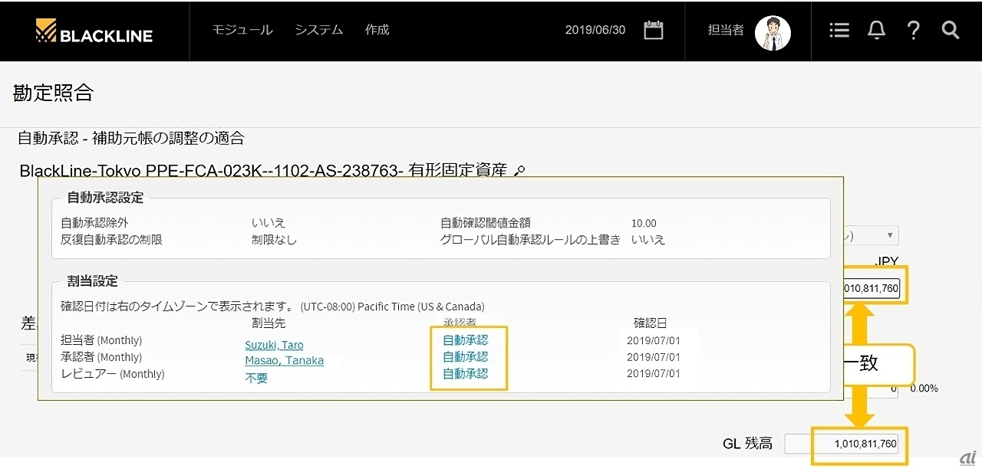The height and width of the screenshot is (472, 982).
Task: Click 自動承認 in the 承認者 row
Action: pyautogui.click(x=465, y=356)
